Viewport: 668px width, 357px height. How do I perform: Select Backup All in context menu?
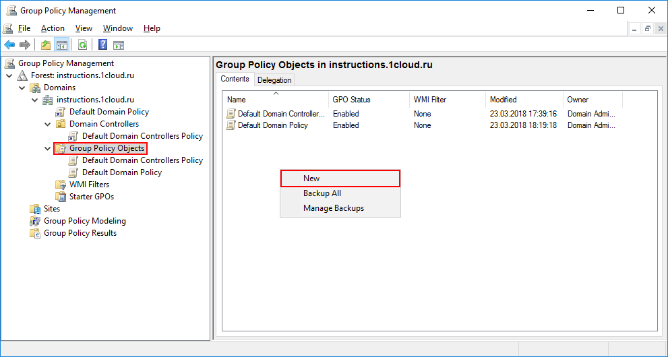322,193
